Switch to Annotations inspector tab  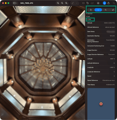coord(113,10)
